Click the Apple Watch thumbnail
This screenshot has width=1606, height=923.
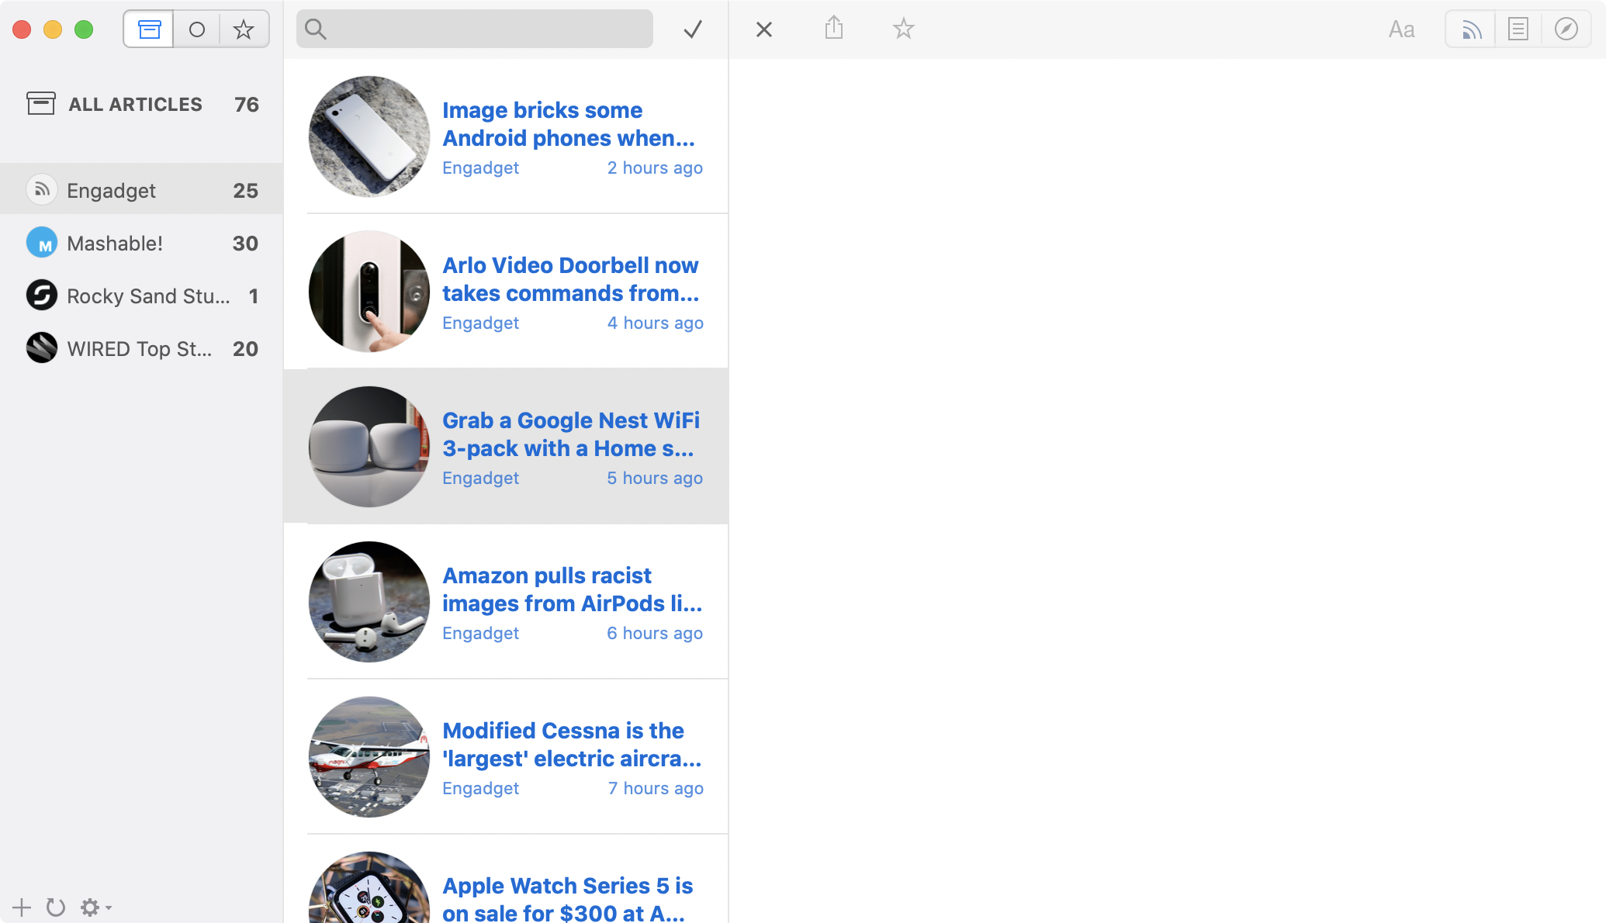(x=369, y=887)
